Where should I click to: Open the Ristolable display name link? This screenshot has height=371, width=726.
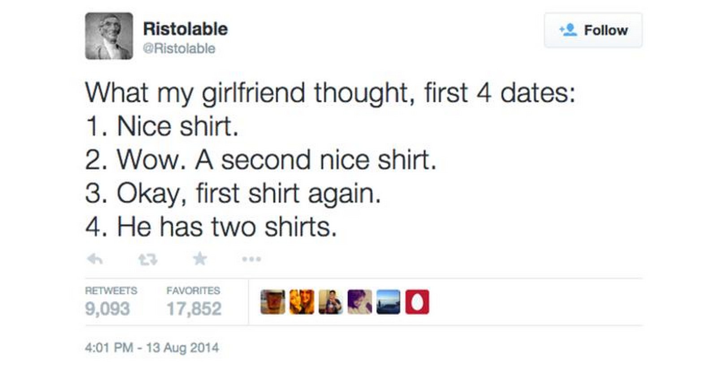click(x=185, y=29)
